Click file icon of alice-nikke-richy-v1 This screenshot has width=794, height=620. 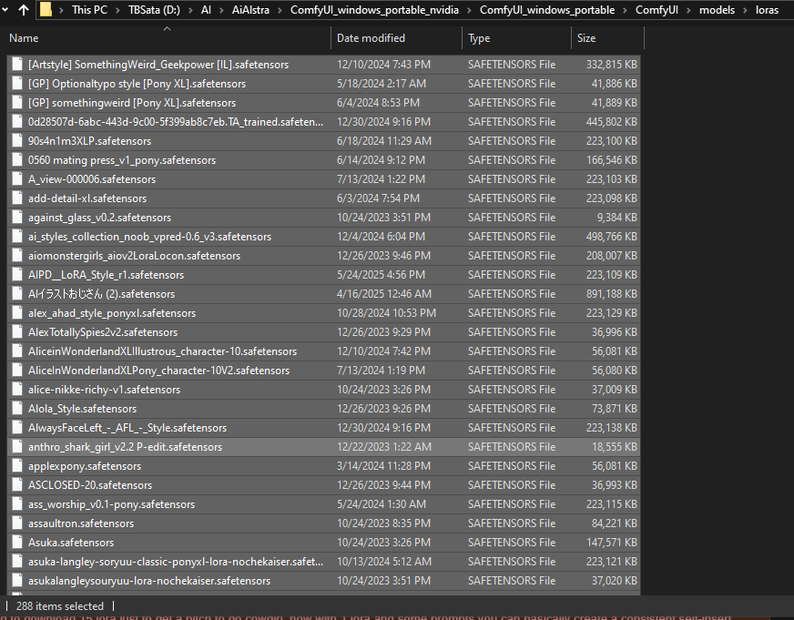click(x=17, y=390)
